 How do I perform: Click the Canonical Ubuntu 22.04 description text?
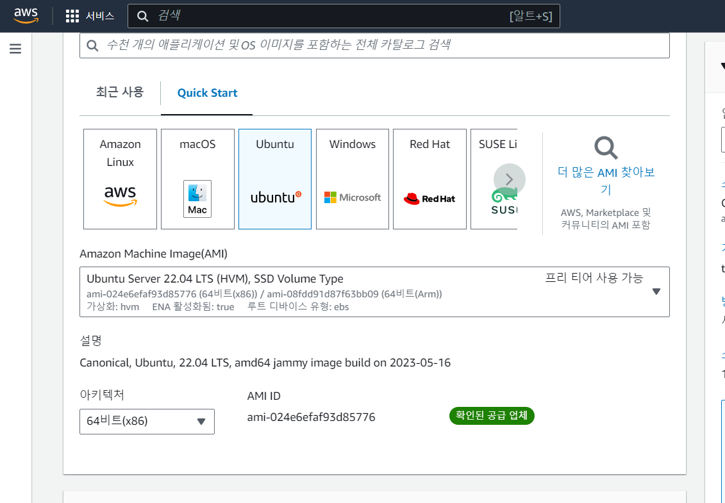(265, 363)
